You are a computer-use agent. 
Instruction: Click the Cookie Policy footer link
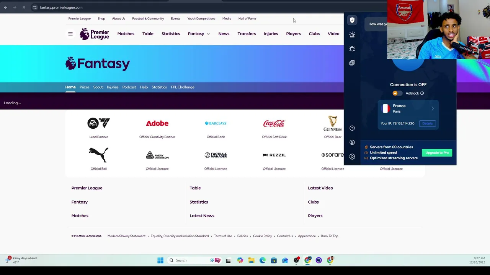(x=262, y=236)
